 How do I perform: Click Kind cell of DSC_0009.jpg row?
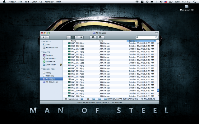tap(104, 91)
